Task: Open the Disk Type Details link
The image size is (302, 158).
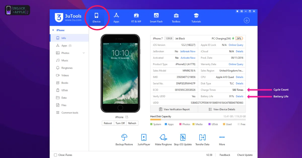Action: pyautogui.click(x=240, y=84)
